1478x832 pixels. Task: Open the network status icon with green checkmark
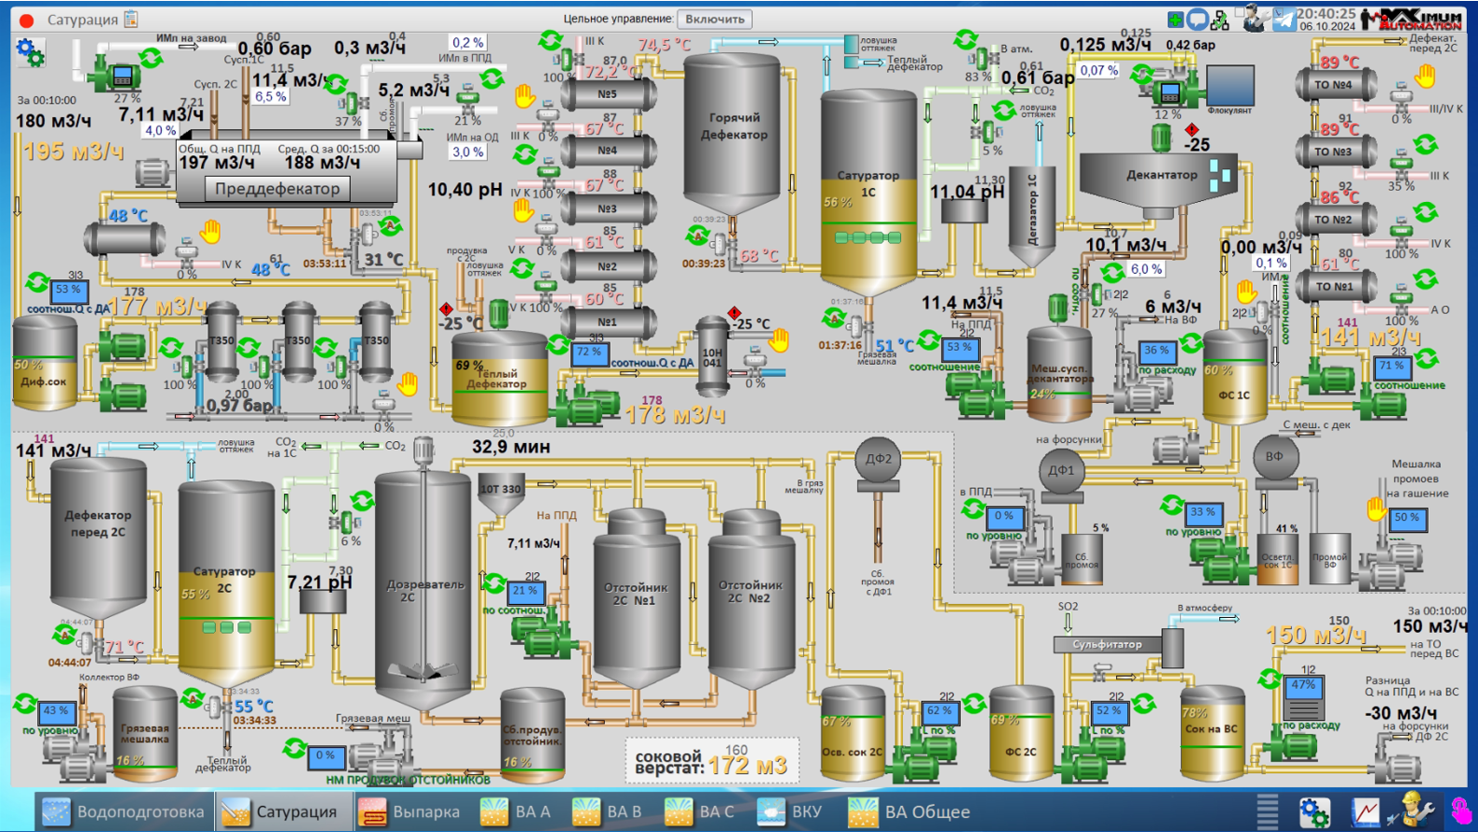click(x=1220, y=21)
